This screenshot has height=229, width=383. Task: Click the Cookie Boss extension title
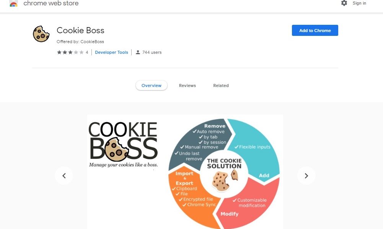point(80,31)
